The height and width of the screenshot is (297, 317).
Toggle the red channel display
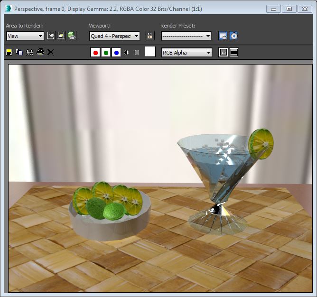point(95,52)
